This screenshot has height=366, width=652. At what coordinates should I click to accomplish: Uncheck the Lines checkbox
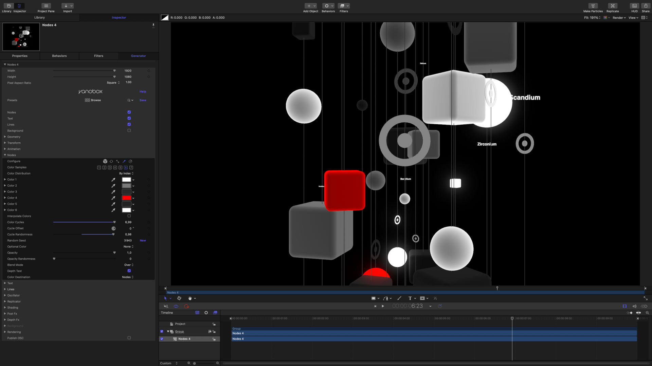(x=129, y=124)
